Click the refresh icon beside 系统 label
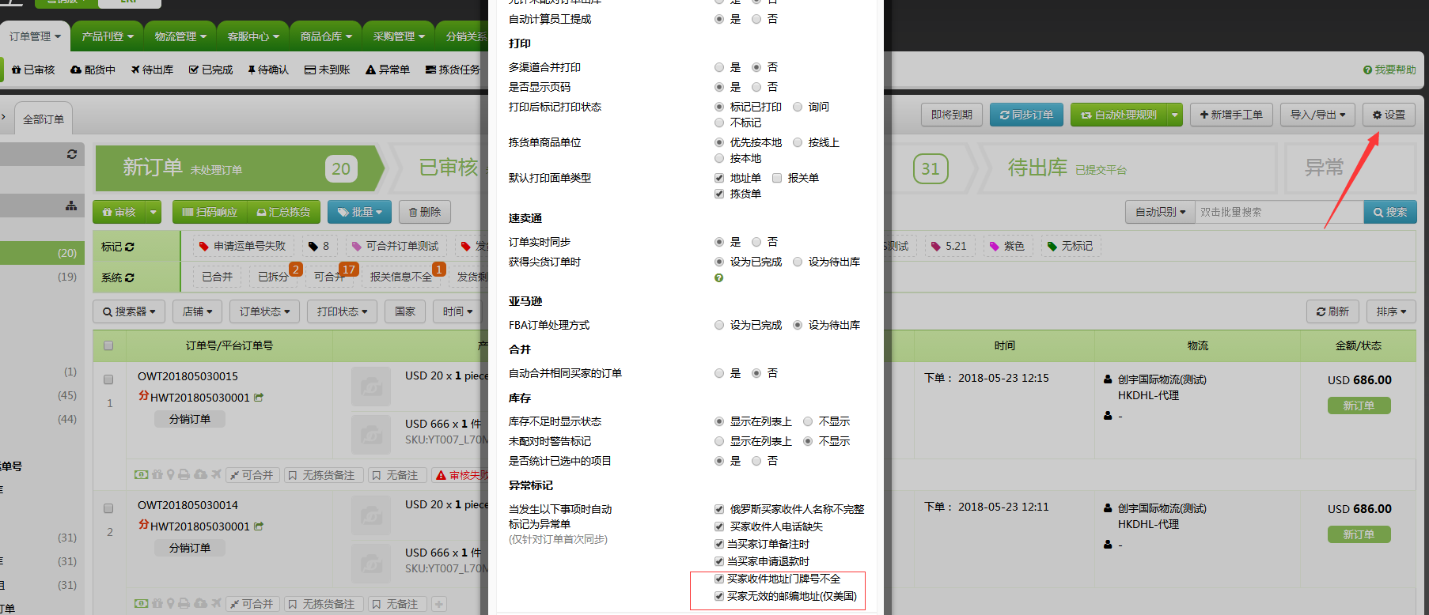 (x=130, y=277)
